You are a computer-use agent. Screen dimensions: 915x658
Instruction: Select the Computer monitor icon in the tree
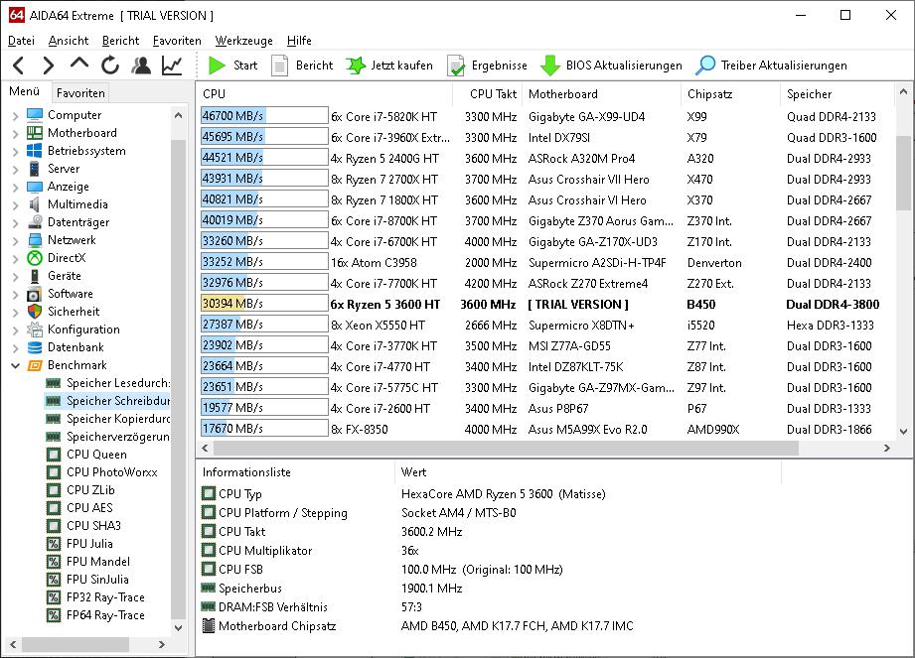coord(35,115)
